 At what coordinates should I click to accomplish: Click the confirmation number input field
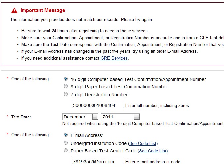[x=98, y=105]
